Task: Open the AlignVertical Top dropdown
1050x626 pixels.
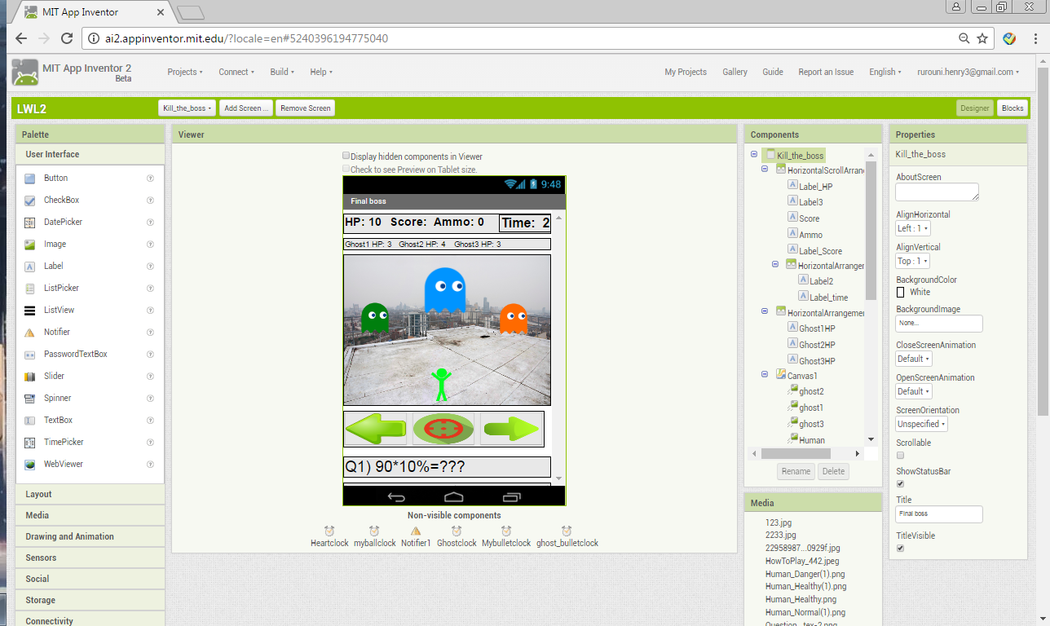Action: click(912, 261)
